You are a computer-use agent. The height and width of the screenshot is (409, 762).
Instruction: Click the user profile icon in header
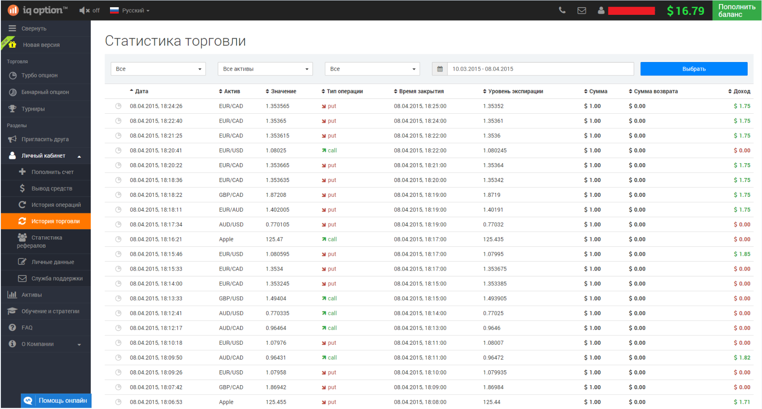pyautogui.click(x=601, y=10)
